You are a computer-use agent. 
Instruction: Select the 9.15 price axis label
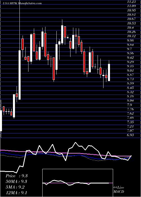pos(131,66)
